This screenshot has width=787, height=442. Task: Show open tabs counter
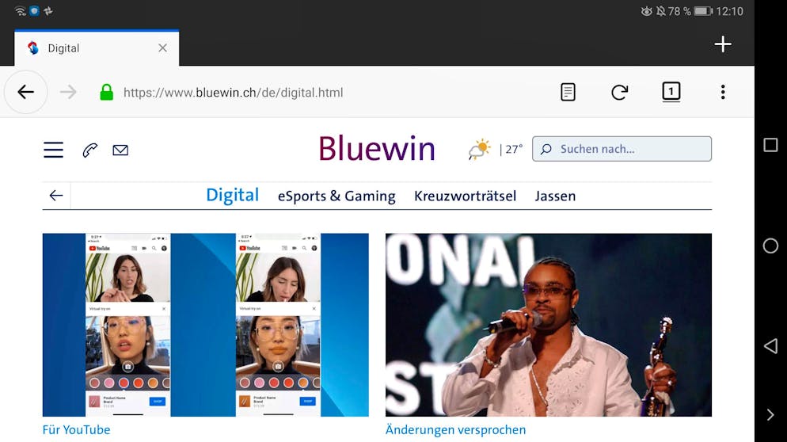671,92
